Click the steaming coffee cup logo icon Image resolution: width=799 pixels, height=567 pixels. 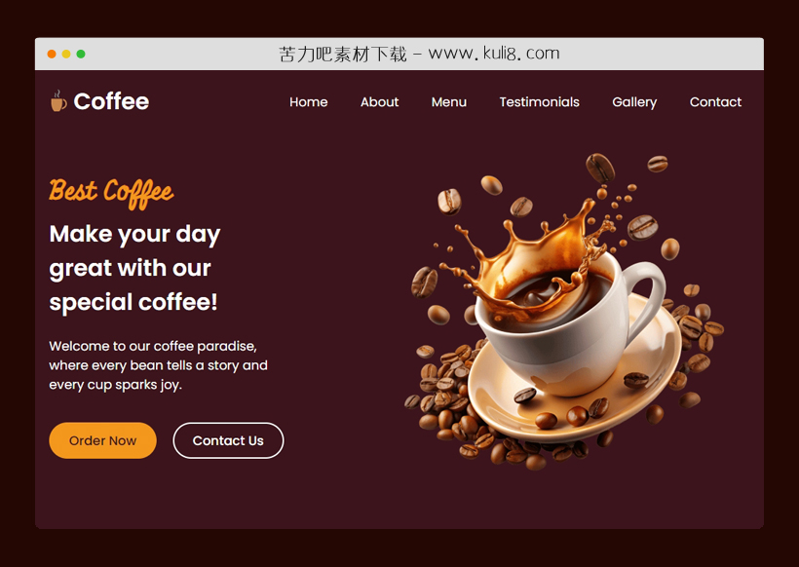pyautogui.click(x=58, y=101)
